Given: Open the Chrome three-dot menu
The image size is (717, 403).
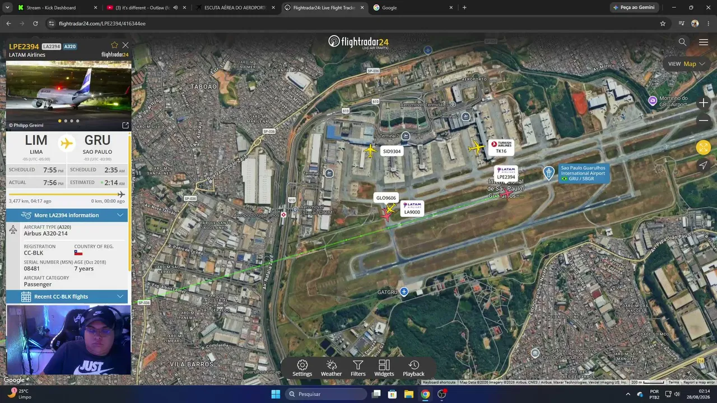Looking at the screenshot, I should pyautogui.click(x=708, y=24).
